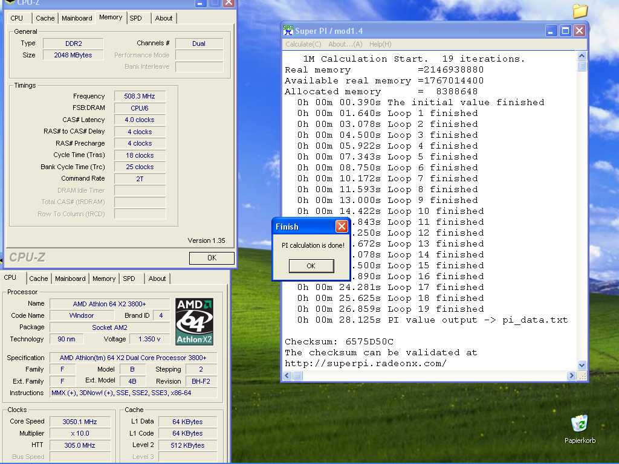Open the Recycle Bin (Papierkorb) desktop icon
The height and width of the screenshot is (464, 619).
tap(580, 429)
